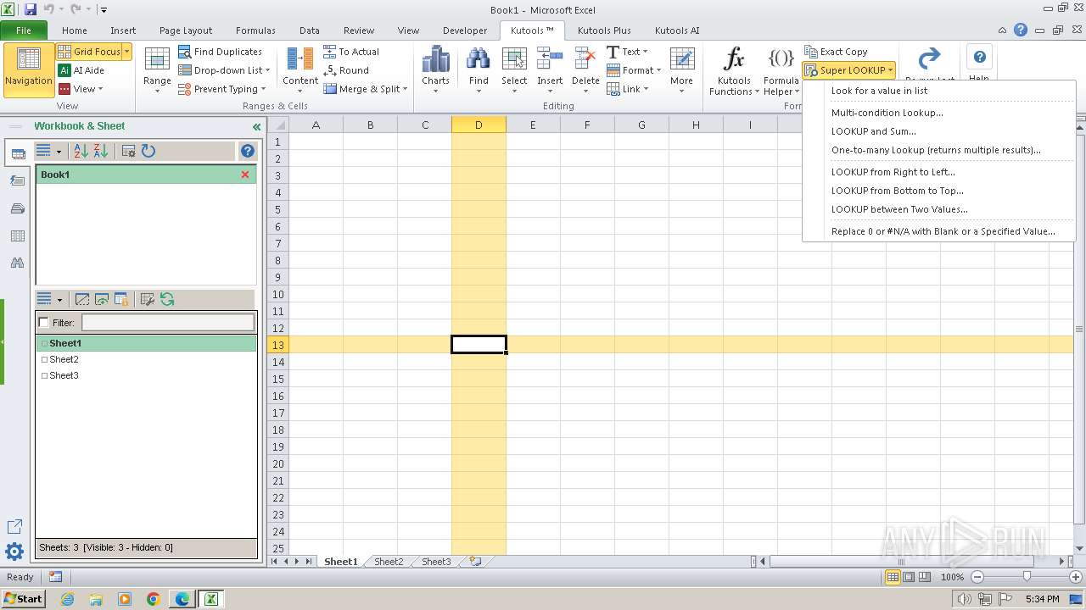The width and height of the screenshot is (1086, 610).
Task: Close Book1 with the red X
Action: click(x=245, y=175)
